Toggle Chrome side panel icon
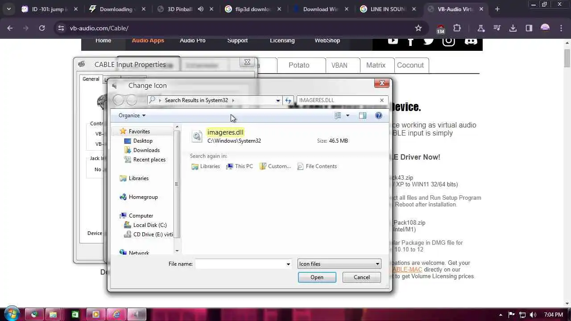 pos(529,28)
